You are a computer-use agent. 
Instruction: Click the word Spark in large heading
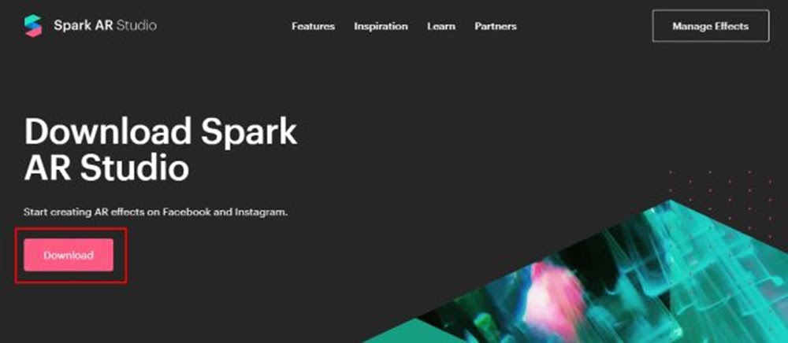(249, 133)
